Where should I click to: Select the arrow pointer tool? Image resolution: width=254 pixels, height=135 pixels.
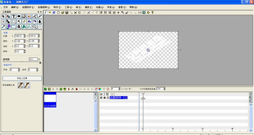(3, 16)
